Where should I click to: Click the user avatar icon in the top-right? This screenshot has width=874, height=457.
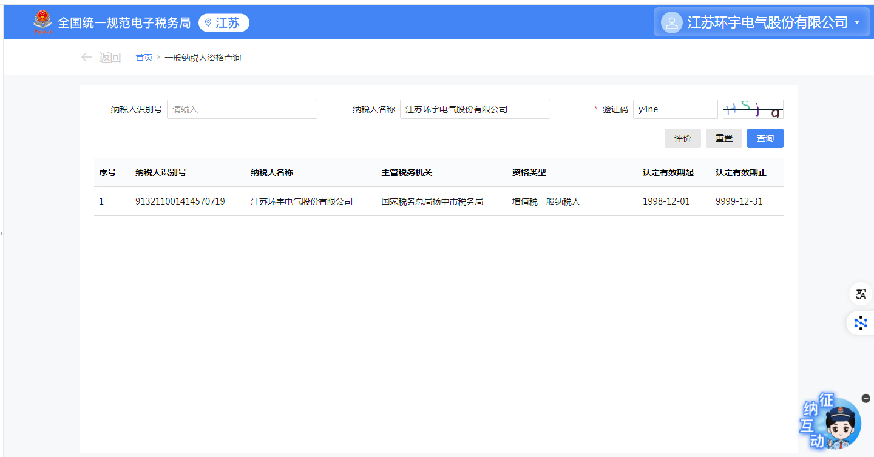pyautogui.click(x=671, y=22)
